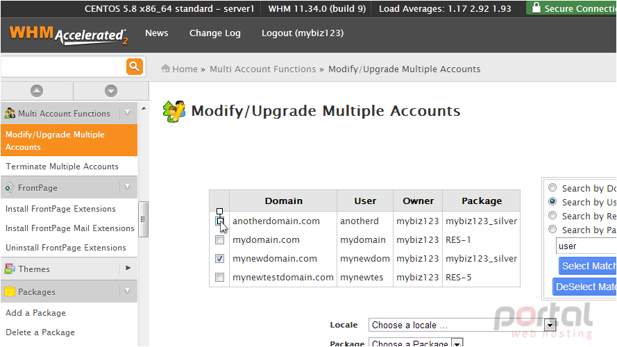Screen dimensions: 617x347
Task: Click the sidebar collapse-all up arrow
Action: (x=37, y=91)
